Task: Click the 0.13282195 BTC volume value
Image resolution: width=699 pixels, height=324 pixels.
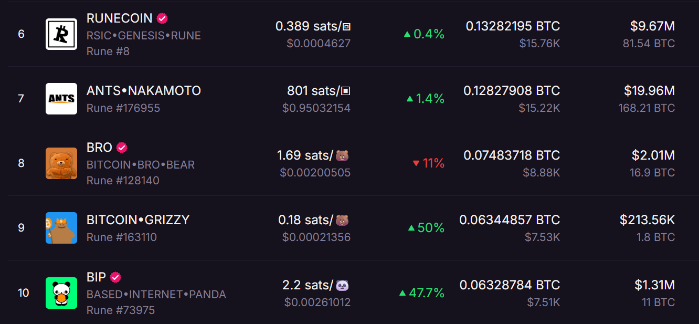Action: click(x=513, y=26)
